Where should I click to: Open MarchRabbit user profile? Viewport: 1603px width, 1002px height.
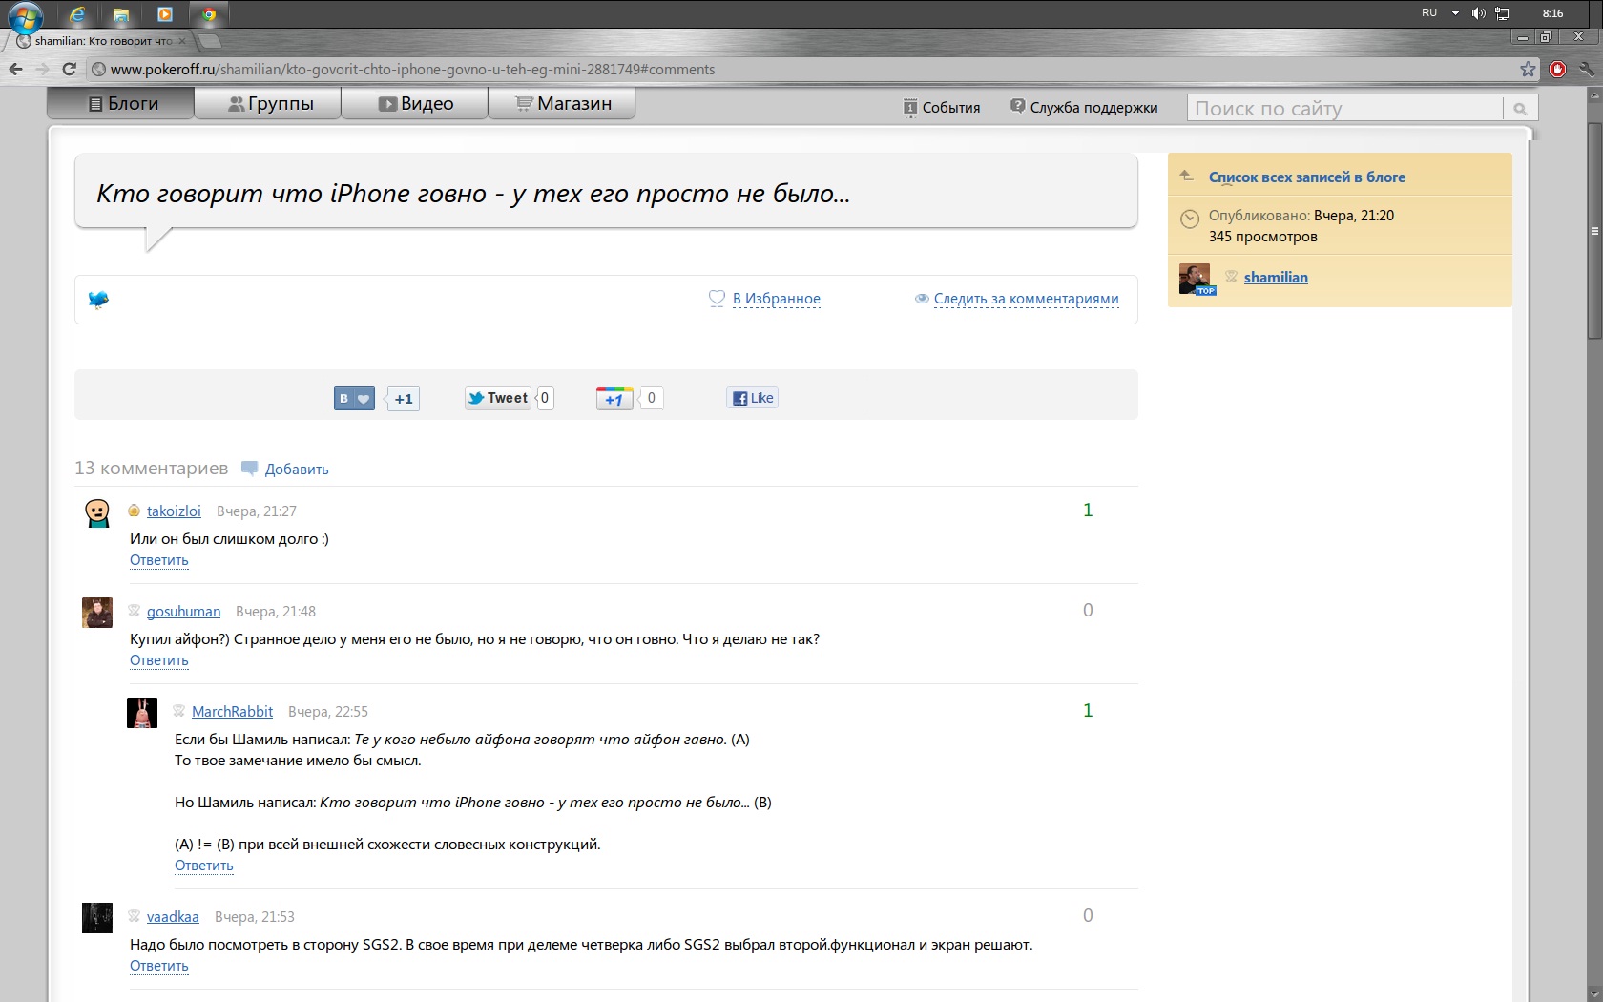232,712
